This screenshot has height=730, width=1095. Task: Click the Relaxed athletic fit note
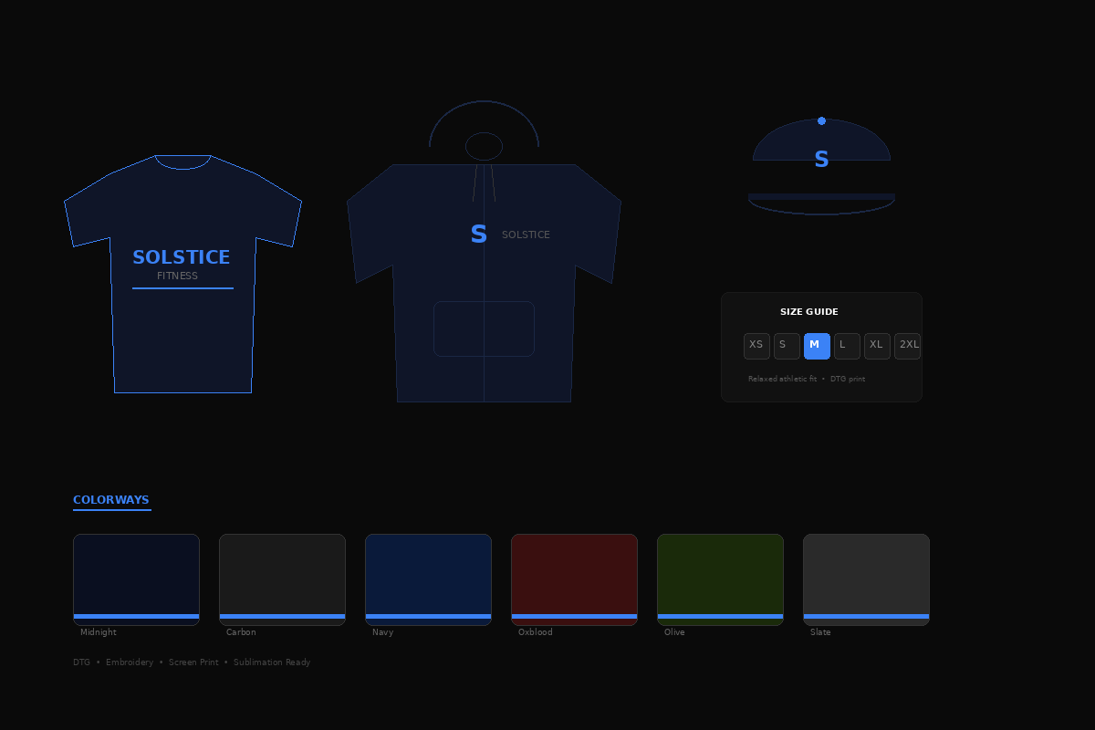coord(782,379)
